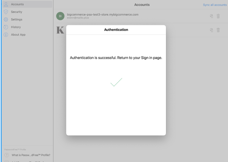This screenshot has height=162, width=228.
Task: Click the Accounts person icon in sidebar
Action: (x=6, y=4)
